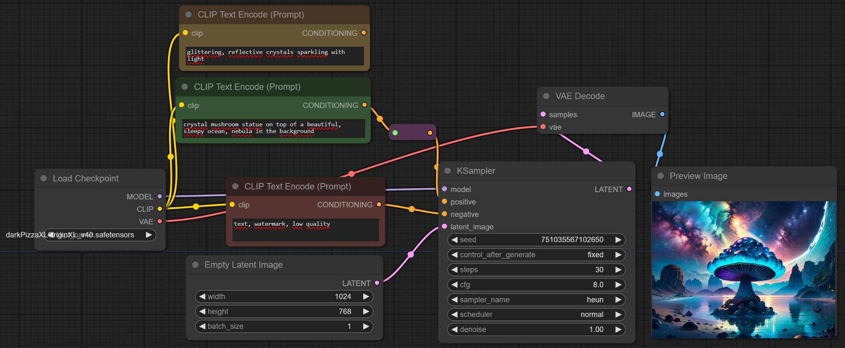Click the VAE output socket on Load Checkpoint

(x=160, y=221)
